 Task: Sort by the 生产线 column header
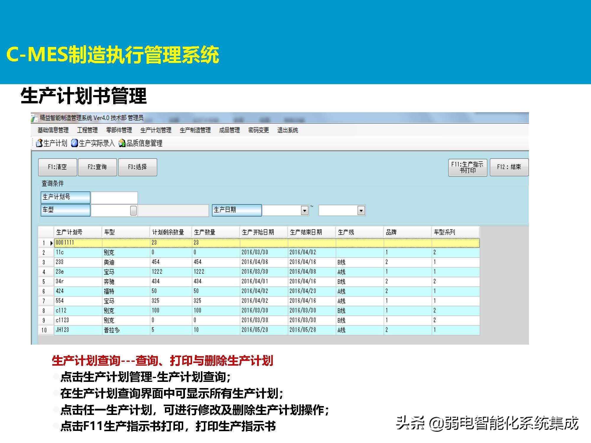click(x=360, y=232)
